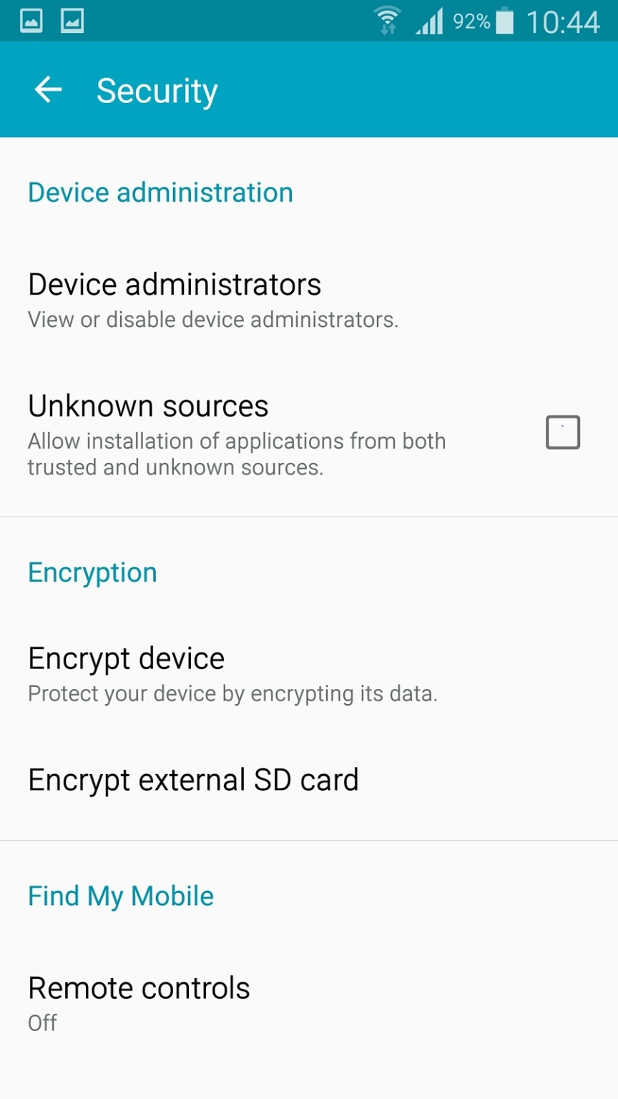Viewport: 618px width, 1099px height.
Task: Tap the Wi-Fi status icon
Action: (388, 21)
